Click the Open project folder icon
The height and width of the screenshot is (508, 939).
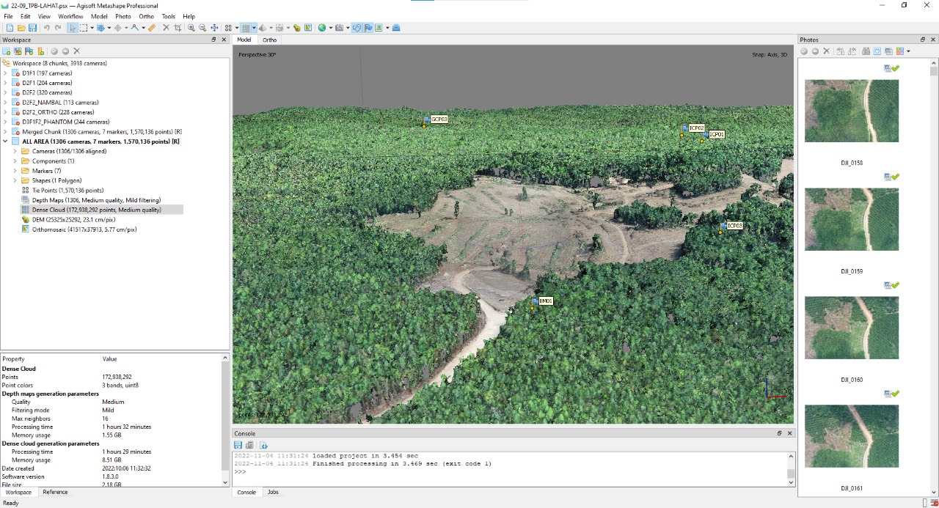pyautogui.click(x=21, y=28)
